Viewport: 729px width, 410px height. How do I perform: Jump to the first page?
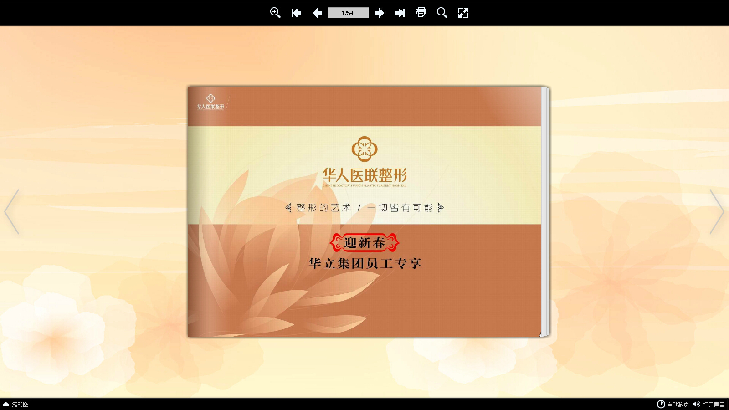point(296,13)
